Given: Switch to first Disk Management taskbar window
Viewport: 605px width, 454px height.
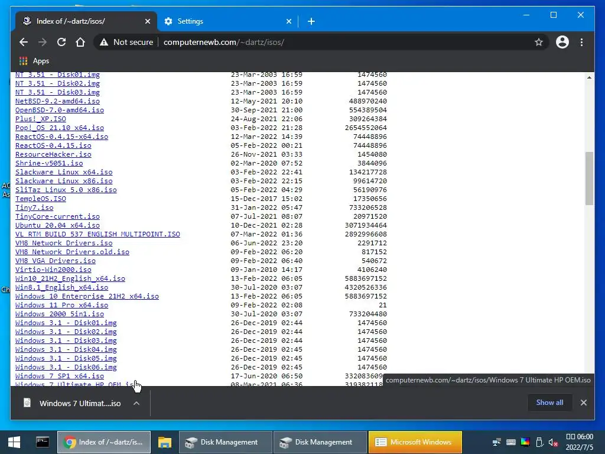Looking at the screenshot, I should point(226,442).
